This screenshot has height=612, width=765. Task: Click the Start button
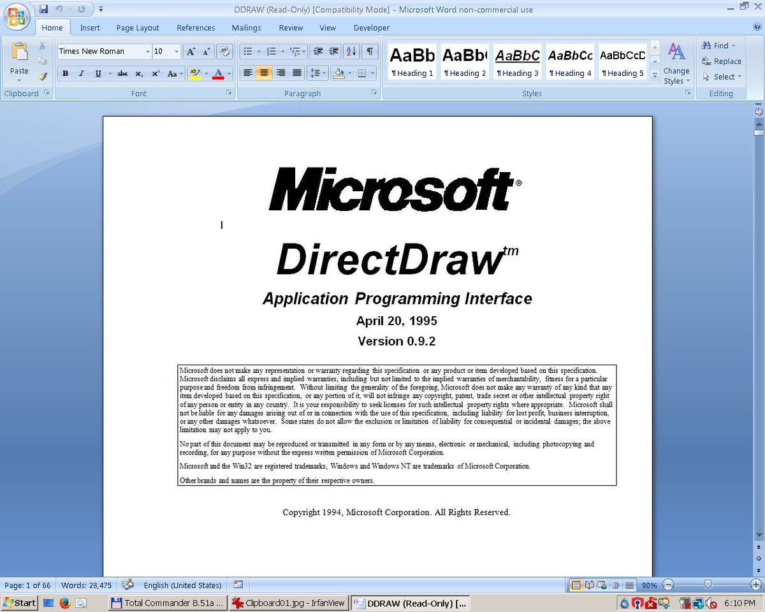click(x=20, y=602)
